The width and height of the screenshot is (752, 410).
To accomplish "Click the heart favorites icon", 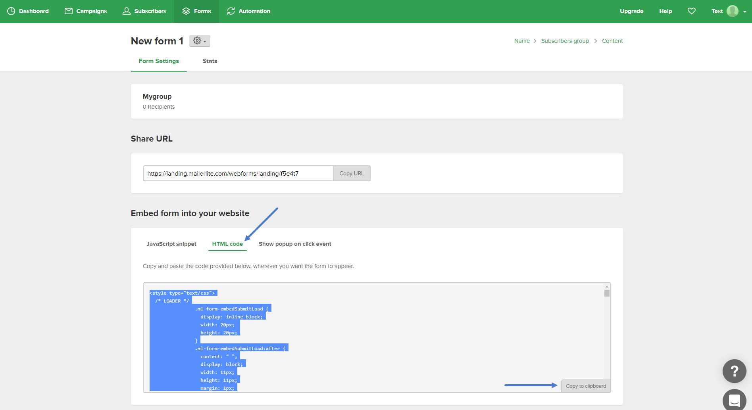I will (692, 11).
